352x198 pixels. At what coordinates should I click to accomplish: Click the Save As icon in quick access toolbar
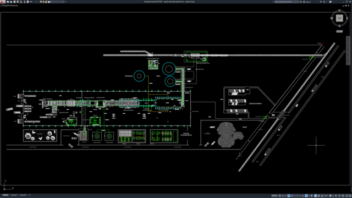pyautogui.click(x=18, y=2)
